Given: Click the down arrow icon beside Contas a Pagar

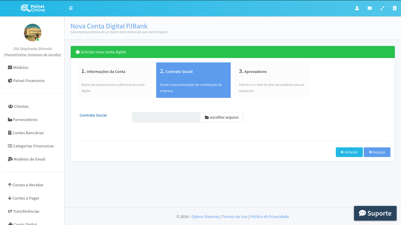Looking at the screenshot, I should coord(10,198).
